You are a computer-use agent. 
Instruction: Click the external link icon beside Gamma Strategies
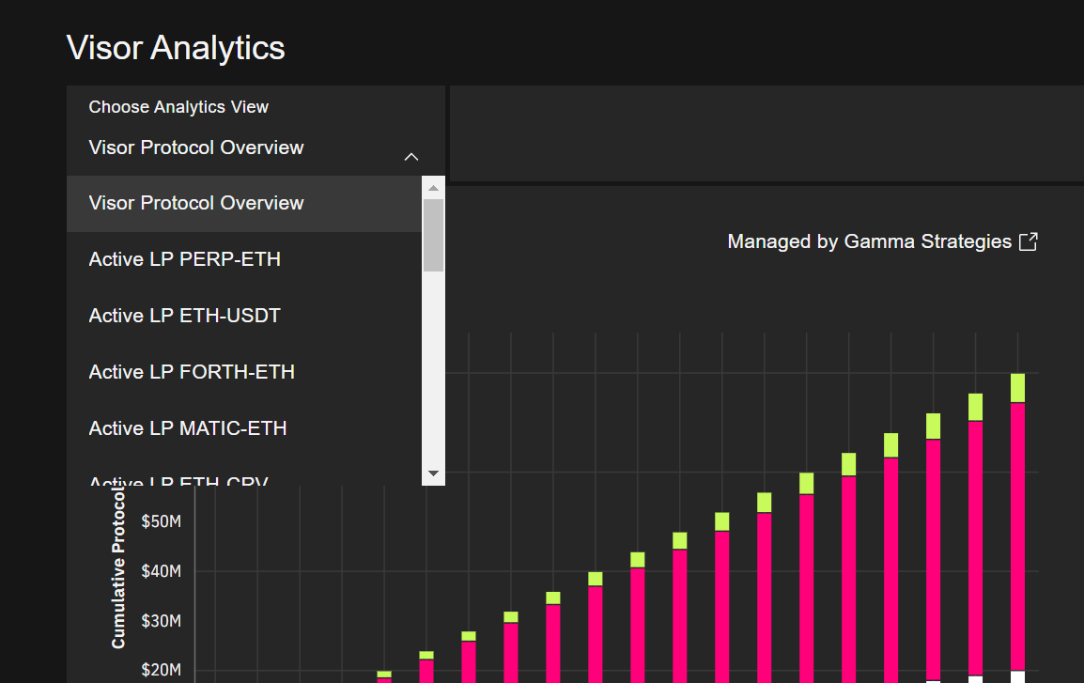coord(1028,241)
